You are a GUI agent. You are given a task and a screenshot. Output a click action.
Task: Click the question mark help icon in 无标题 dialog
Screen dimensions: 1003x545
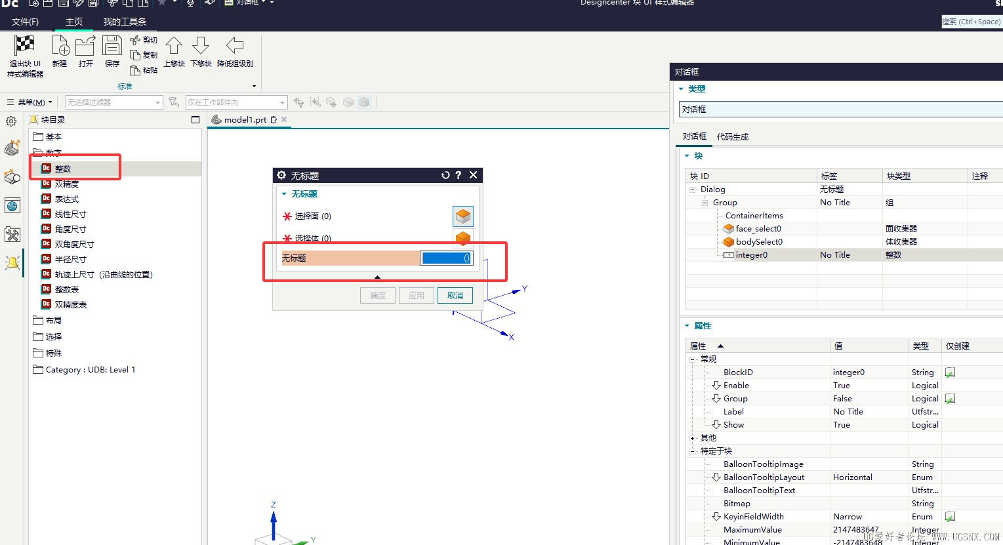tap(459, 175)
